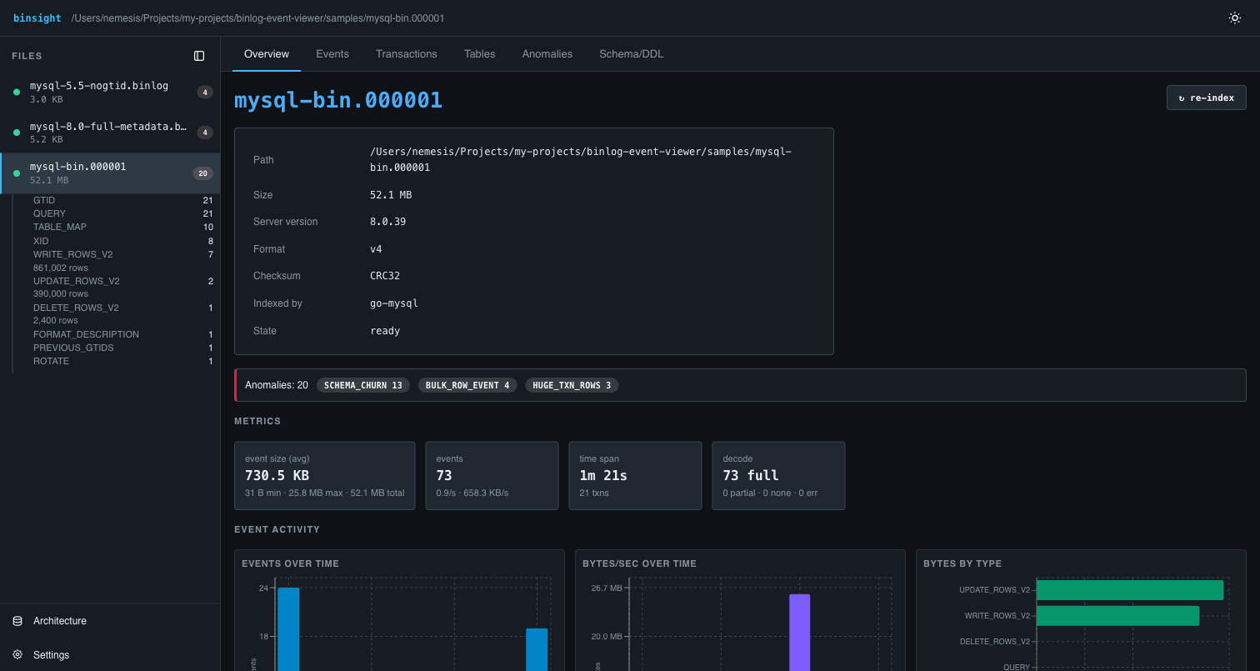Select file mysql-5.5-nogtid.binlog
1260x671 pixels.
click(110, 92)
